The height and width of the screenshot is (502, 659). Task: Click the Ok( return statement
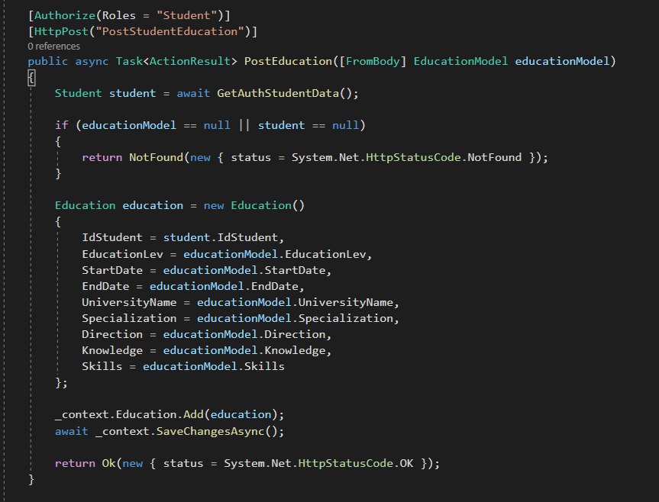tap(247, 463)
